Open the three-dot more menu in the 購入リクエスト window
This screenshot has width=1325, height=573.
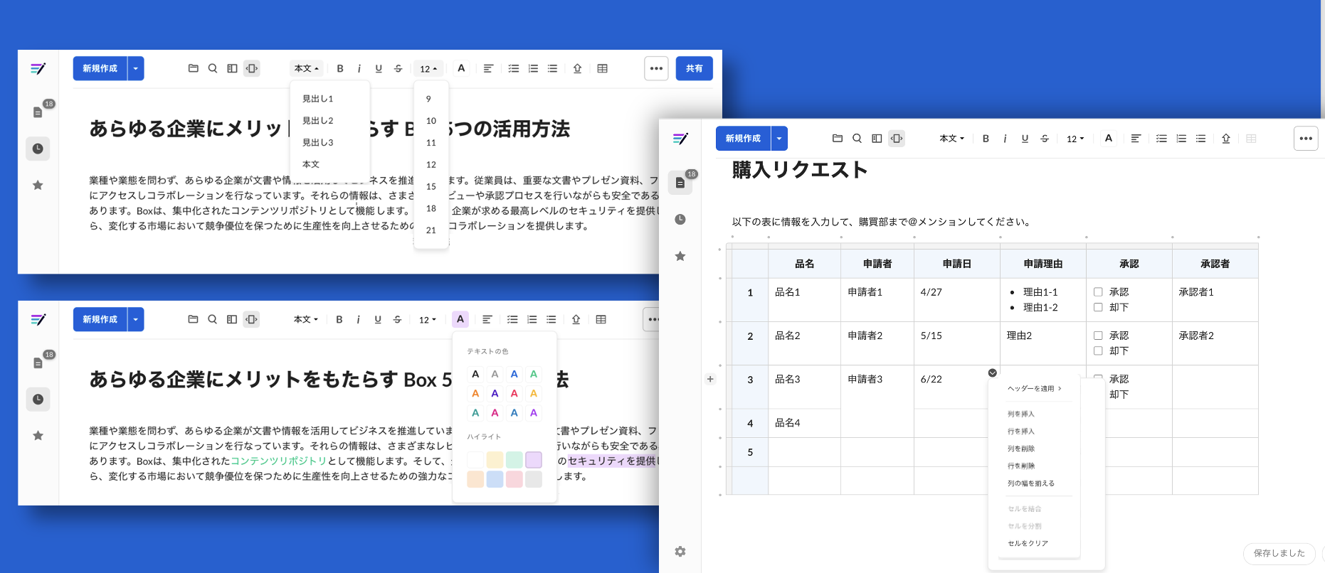(x=1306, y=139)
